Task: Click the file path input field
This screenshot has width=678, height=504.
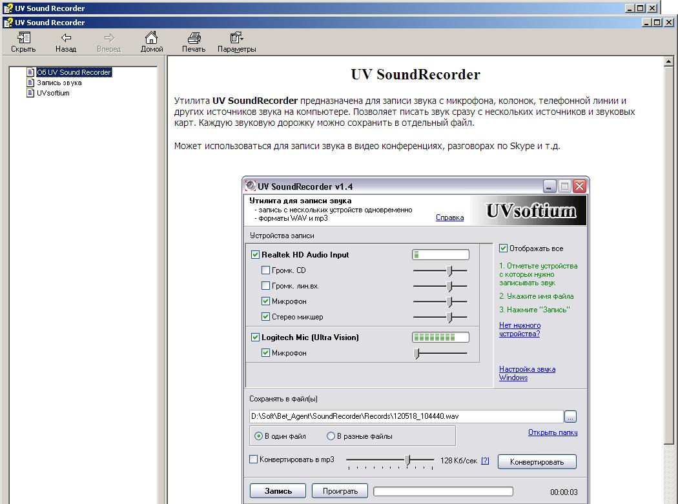Action: tap(406, 417)
